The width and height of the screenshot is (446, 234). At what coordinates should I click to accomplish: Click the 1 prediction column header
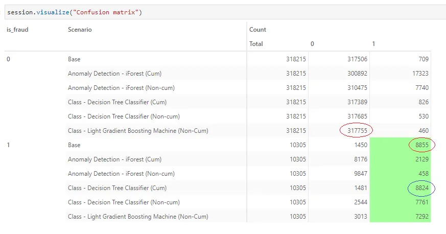tap(373, 44)
